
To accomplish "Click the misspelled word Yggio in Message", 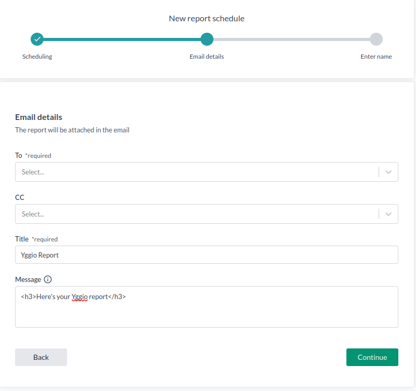I will click(79, 297).
